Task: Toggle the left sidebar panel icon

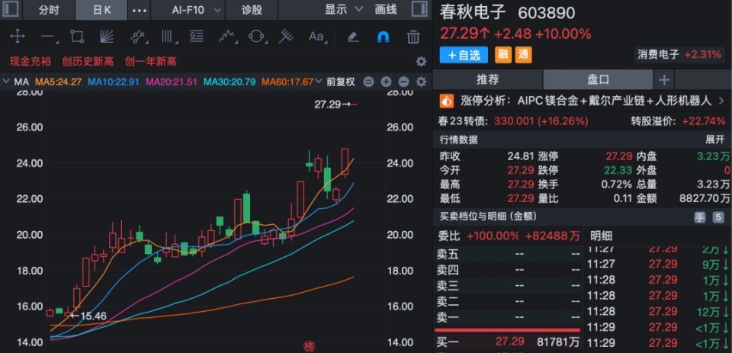Action: coord(11,9)
